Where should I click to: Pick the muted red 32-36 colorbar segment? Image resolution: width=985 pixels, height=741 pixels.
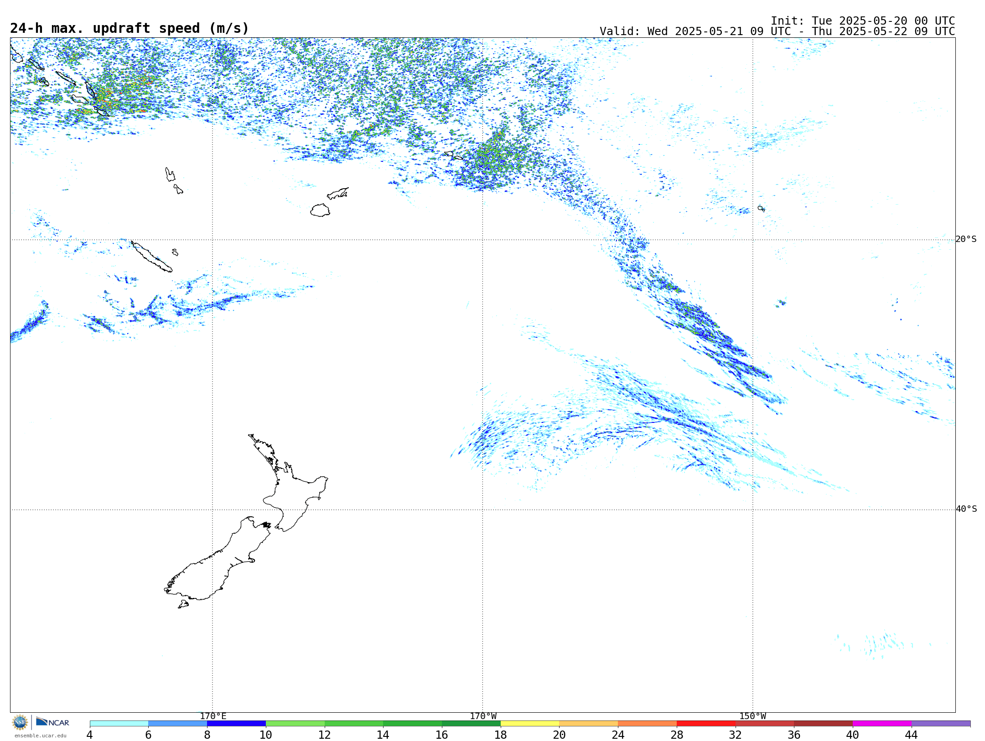click(x=765, y=724)
